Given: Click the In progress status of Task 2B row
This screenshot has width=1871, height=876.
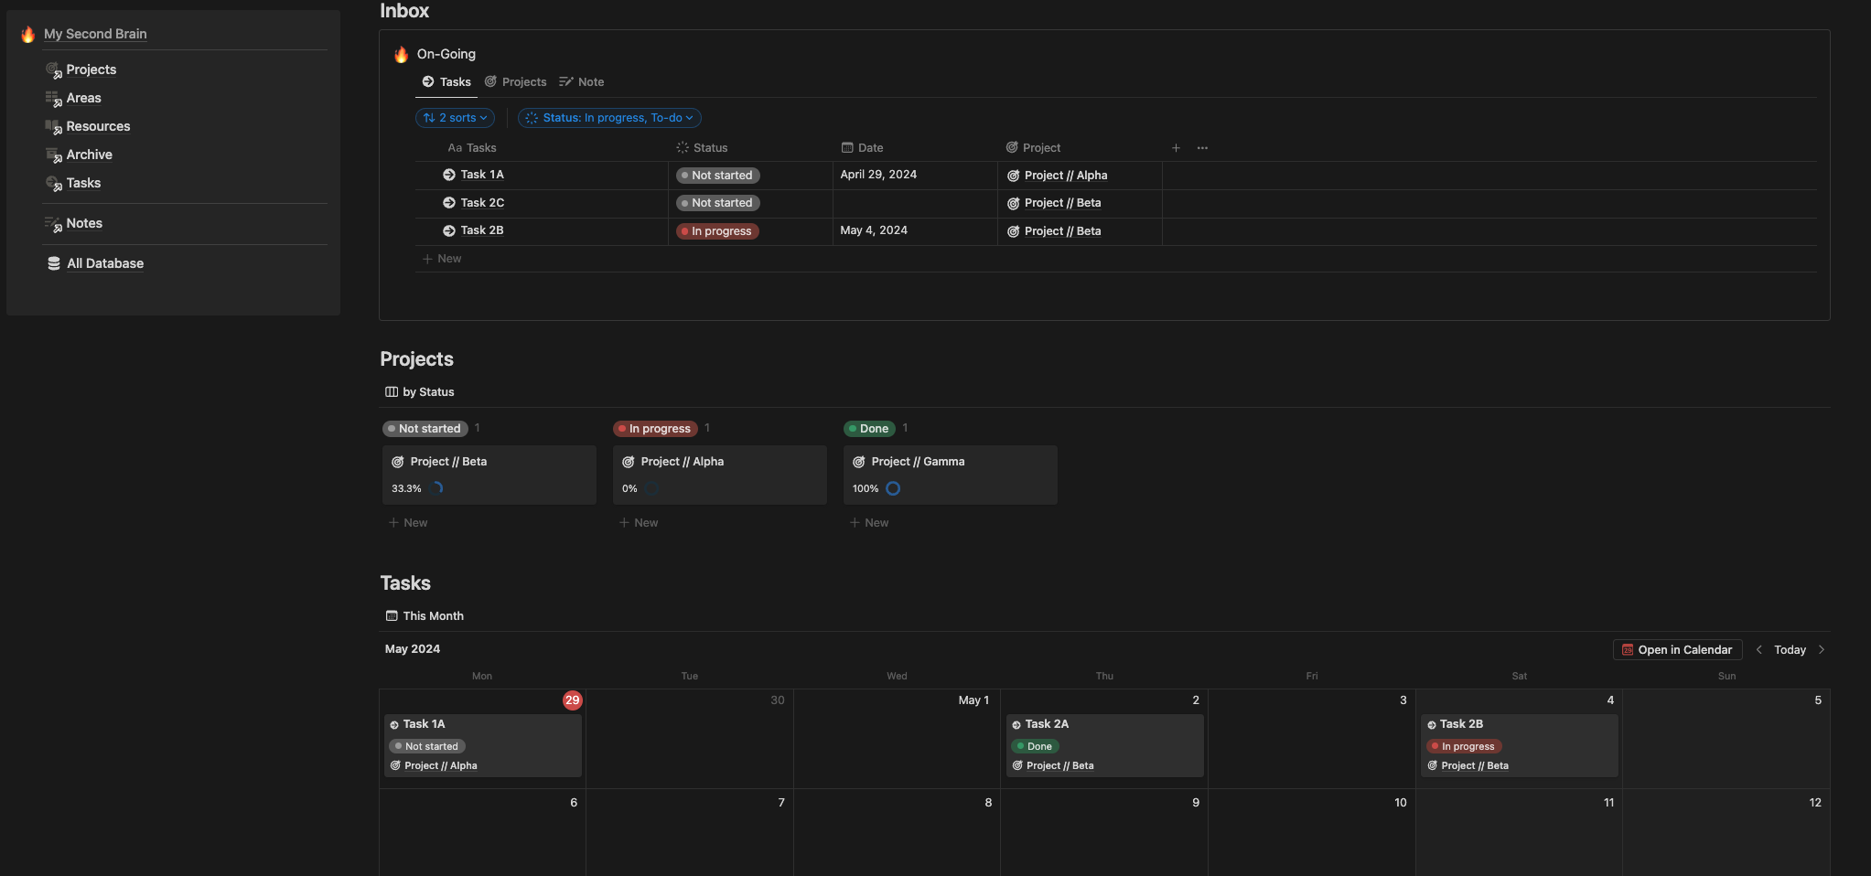Looking at the screenshot, I should [x=717, y=231].
